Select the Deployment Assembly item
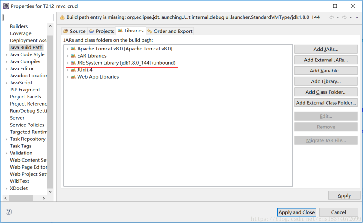 [x=28, y=40]
